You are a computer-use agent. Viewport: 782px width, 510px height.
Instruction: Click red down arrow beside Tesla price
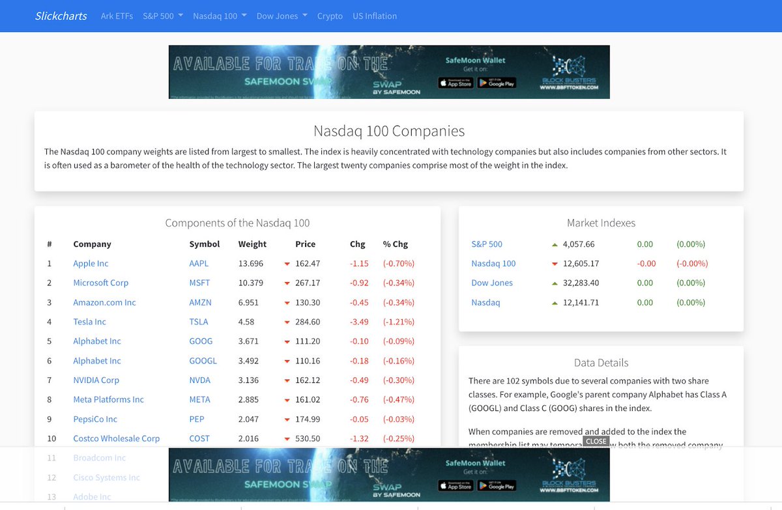point(287,322)
